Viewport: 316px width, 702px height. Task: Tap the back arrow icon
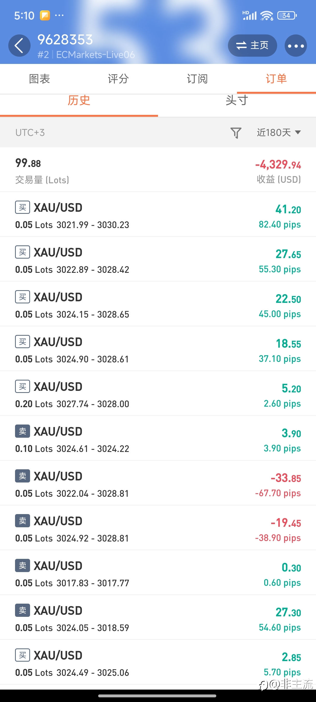pos(19,46)
